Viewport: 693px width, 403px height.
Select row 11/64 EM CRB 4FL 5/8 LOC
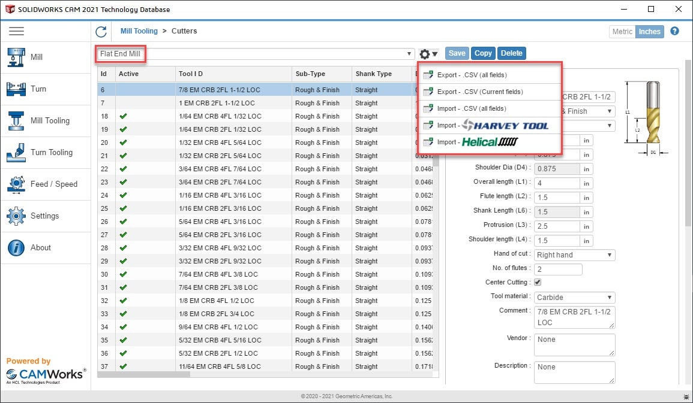265,366
